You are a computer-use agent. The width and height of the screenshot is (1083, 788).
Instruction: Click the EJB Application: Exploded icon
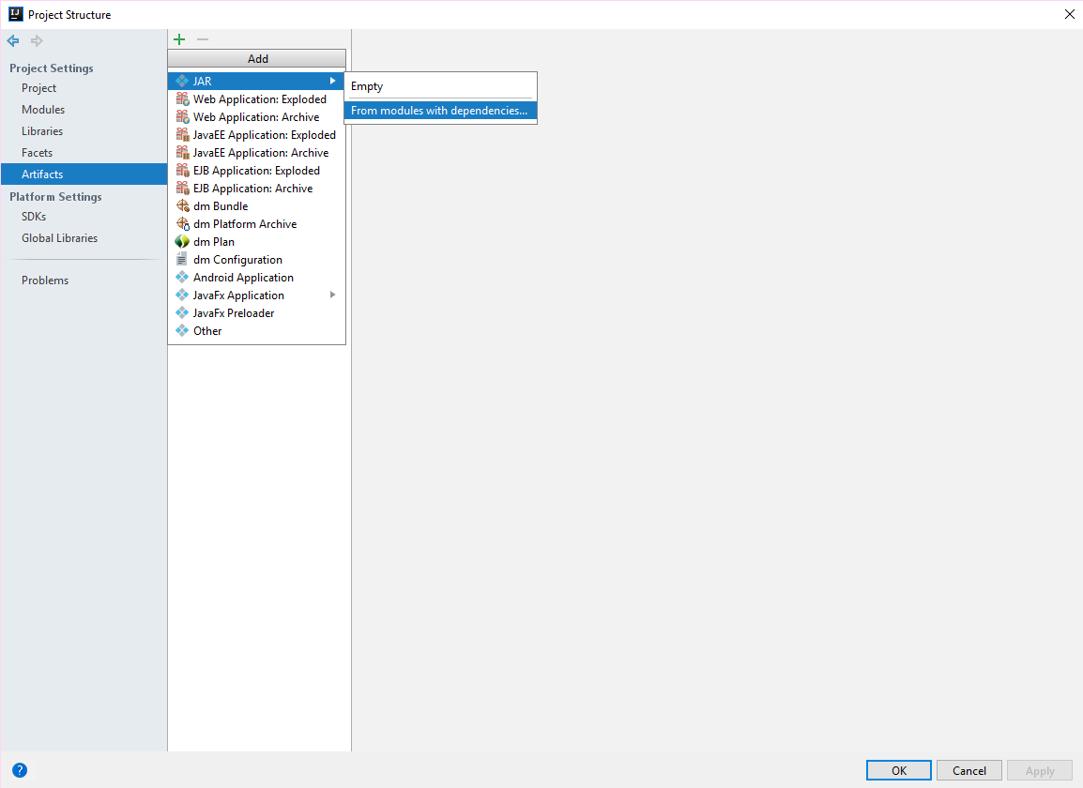(x=182, y=170)
